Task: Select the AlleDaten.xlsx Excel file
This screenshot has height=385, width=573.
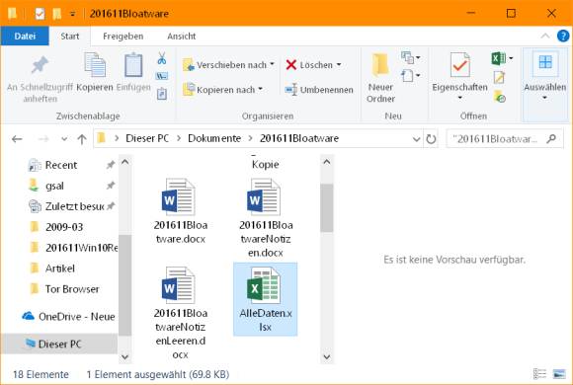Action: click(x=266, y=299)
